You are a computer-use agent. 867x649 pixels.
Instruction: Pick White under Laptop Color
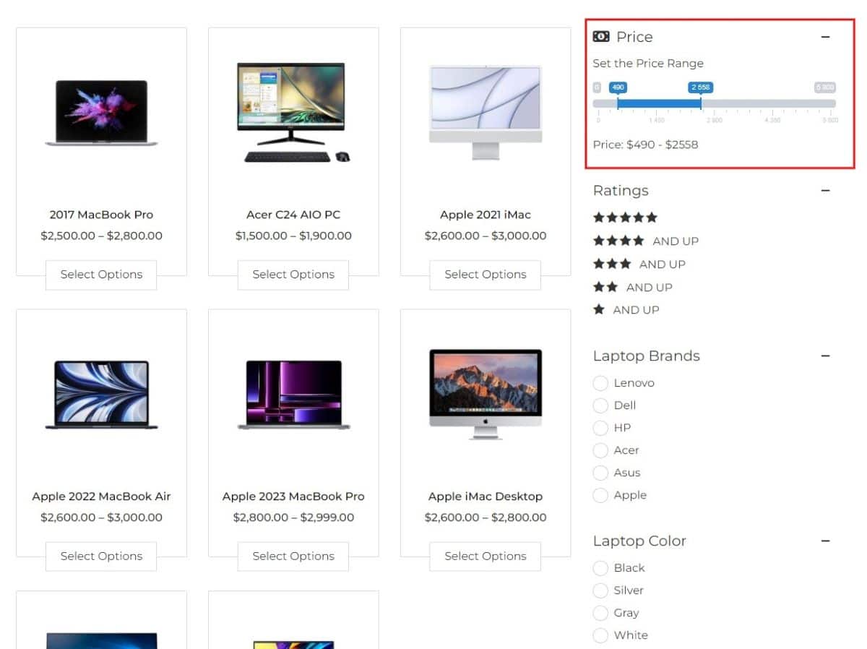(x=600, y=635)
